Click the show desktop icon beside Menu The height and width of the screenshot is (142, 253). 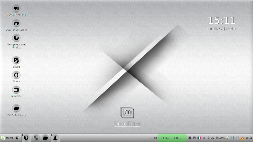[x=17, y=138]
